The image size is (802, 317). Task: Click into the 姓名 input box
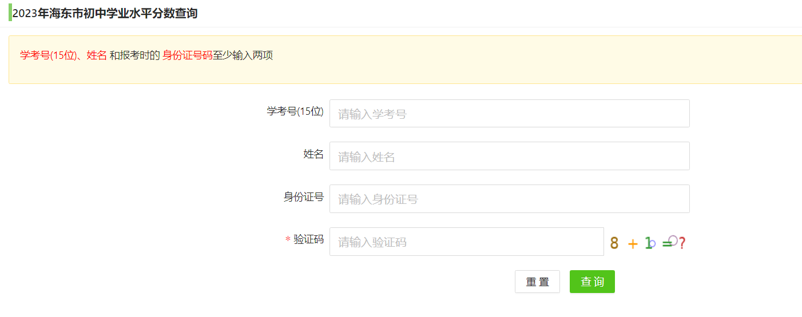[509, 156]
